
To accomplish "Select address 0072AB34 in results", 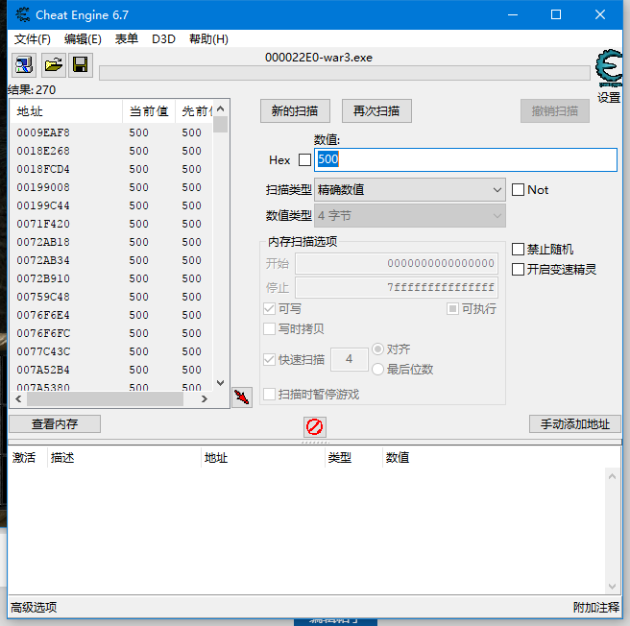I will [43, 260].
